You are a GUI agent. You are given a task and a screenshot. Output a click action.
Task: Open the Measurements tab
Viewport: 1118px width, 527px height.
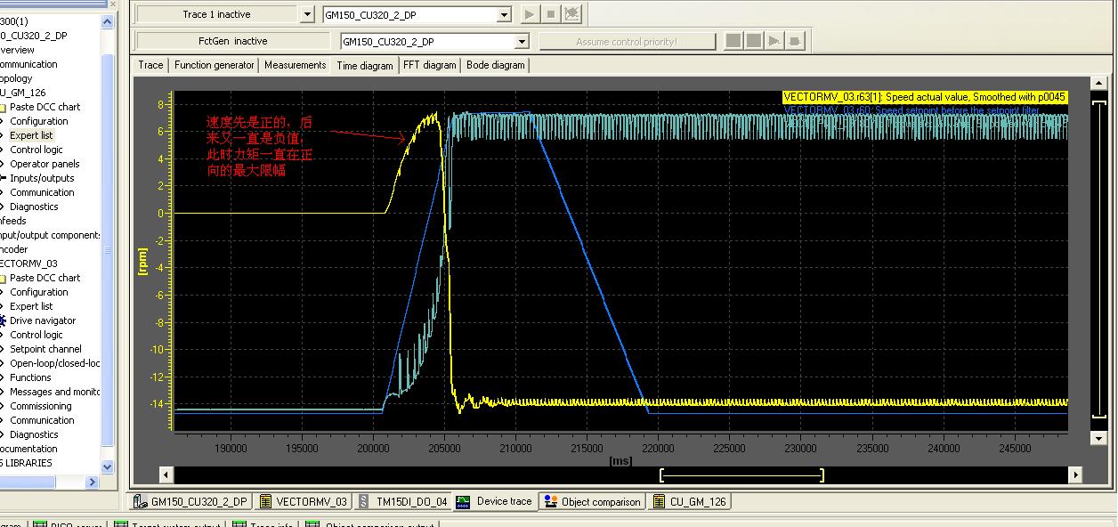295,65
